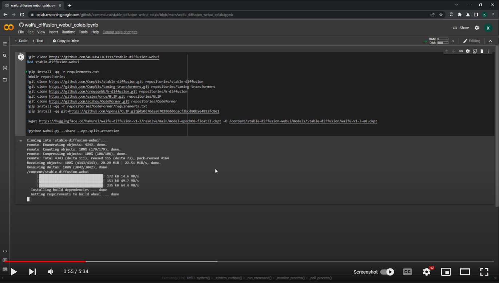Open the Editing mode dropdown
499x283 pixels.
click(471, 41)
